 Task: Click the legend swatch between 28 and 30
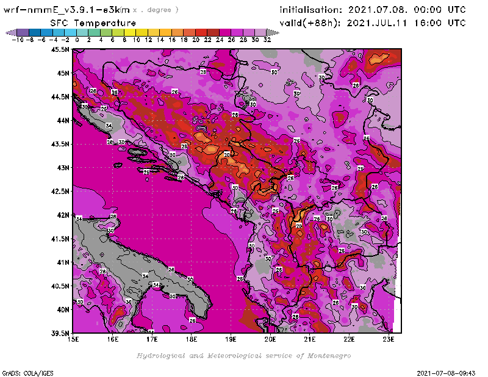point(249,32)
